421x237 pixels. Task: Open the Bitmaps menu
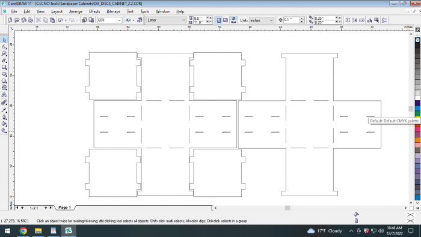113,11
